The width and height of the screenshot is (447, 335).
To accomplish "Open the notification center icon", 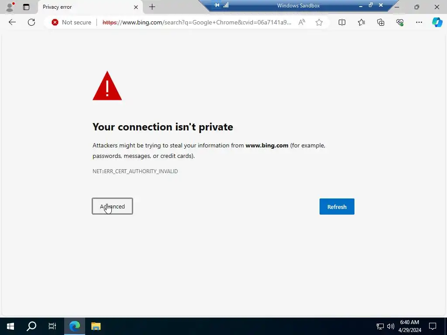I will point(433,326).
